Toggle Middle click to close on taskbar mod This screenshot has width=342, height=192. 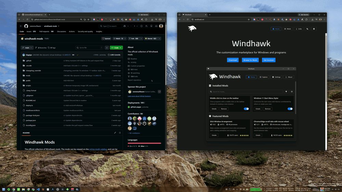point(246,109)
